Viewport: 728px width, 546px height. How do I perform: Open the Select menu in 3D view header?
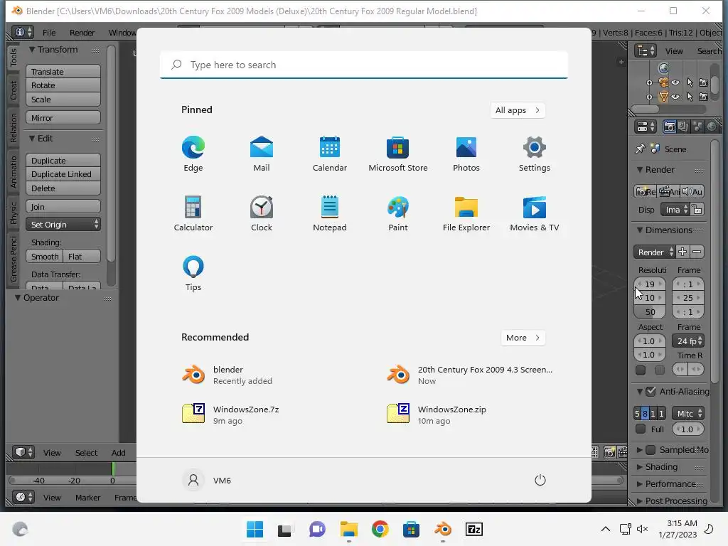tap(86, 453)
